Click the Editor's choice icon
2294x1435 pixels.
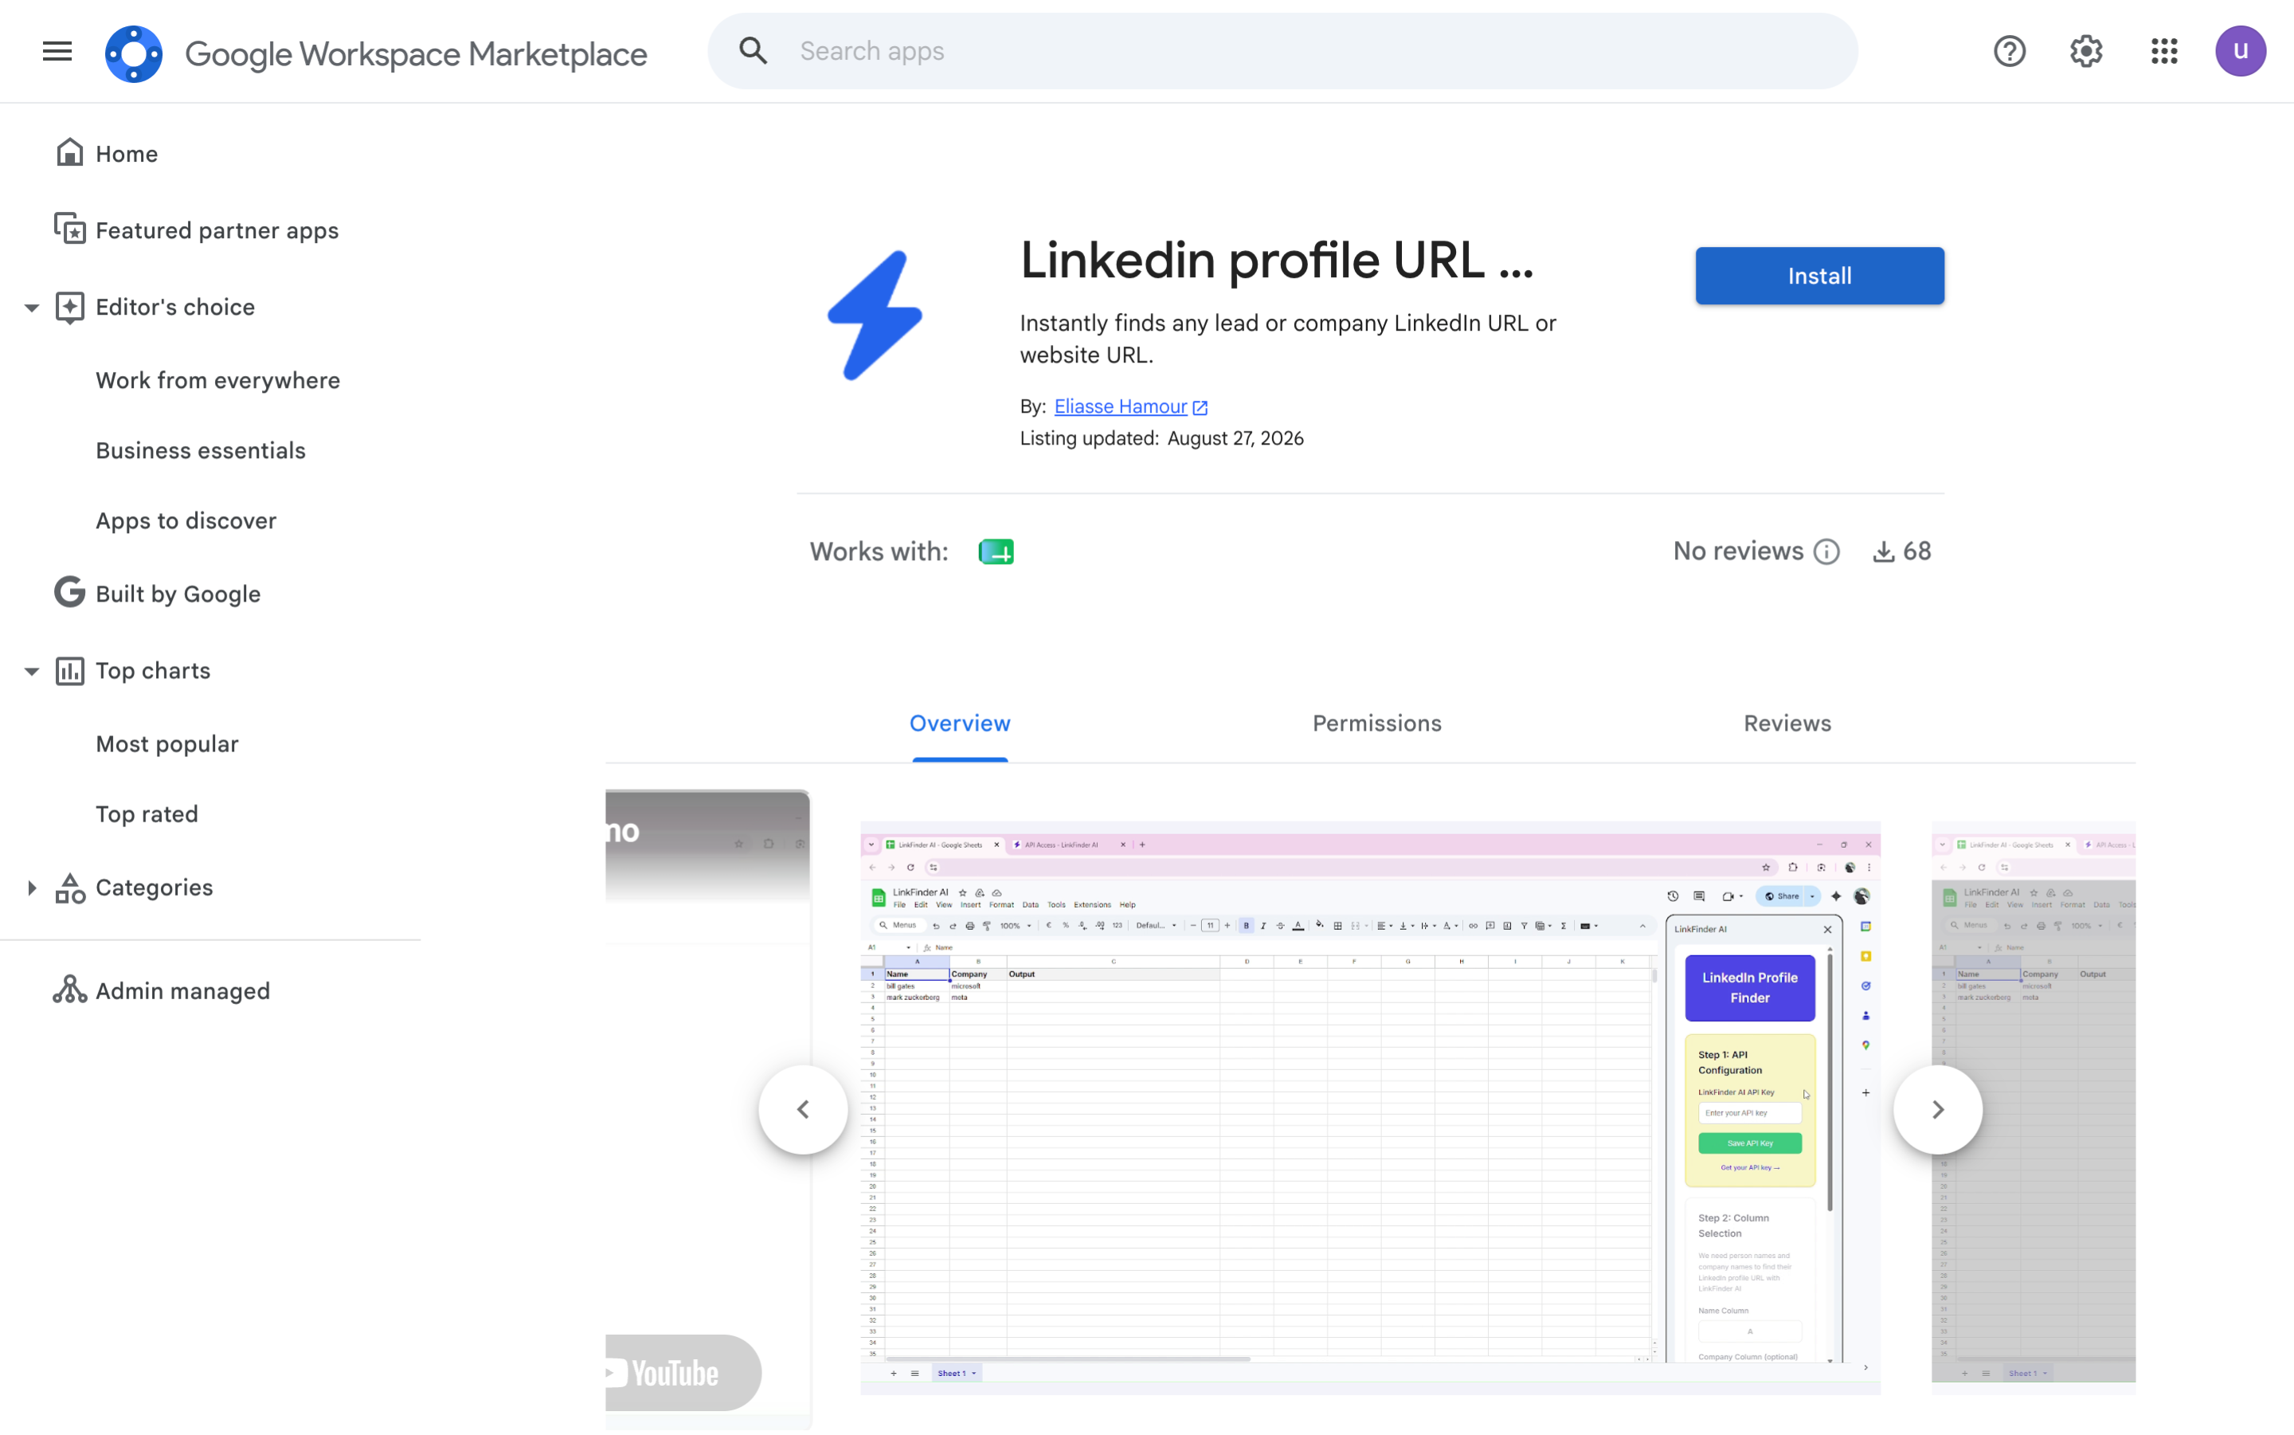click(x=69, y=307)
